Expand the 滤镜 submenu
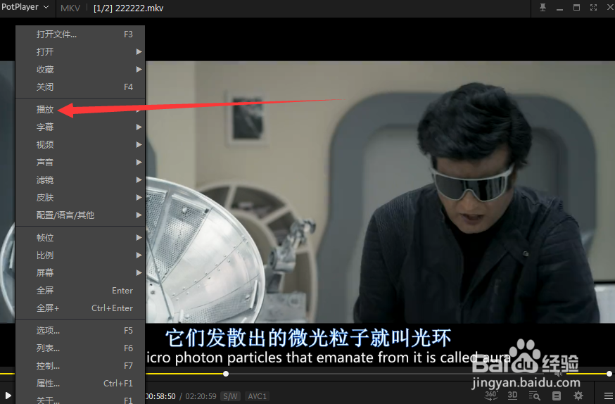615x404 pixels. click(x=80, y=180)
